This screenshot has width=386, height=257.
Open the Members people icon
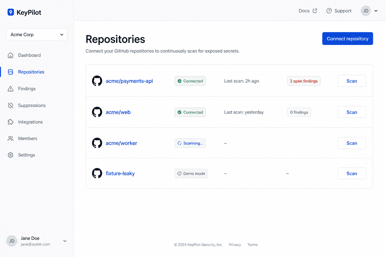coord(11,139)
